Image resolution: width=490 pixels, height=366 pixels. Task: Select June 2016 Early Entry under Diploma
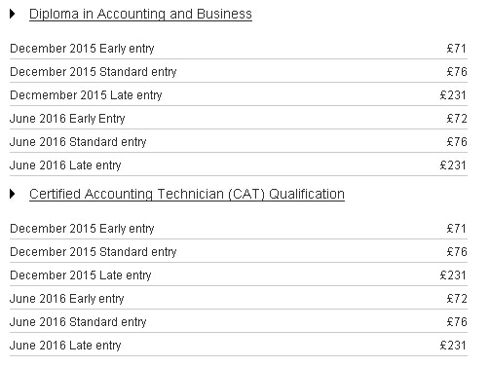coord(239,118)
